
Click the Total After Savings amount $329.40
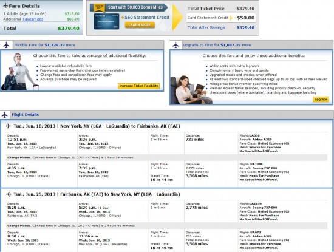(x=245, y=27)
